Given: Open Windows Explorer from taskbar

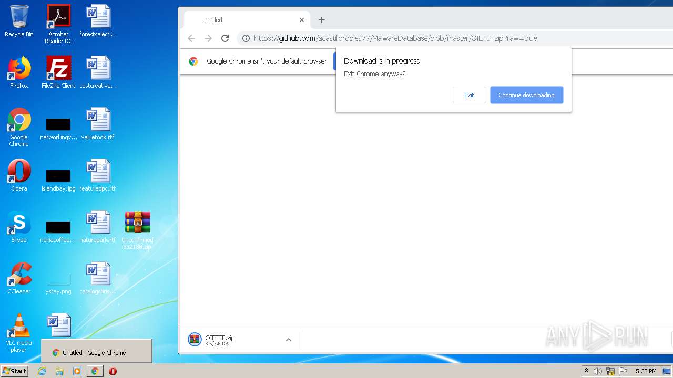Looking at the screenshot, I should click(59, 371).
